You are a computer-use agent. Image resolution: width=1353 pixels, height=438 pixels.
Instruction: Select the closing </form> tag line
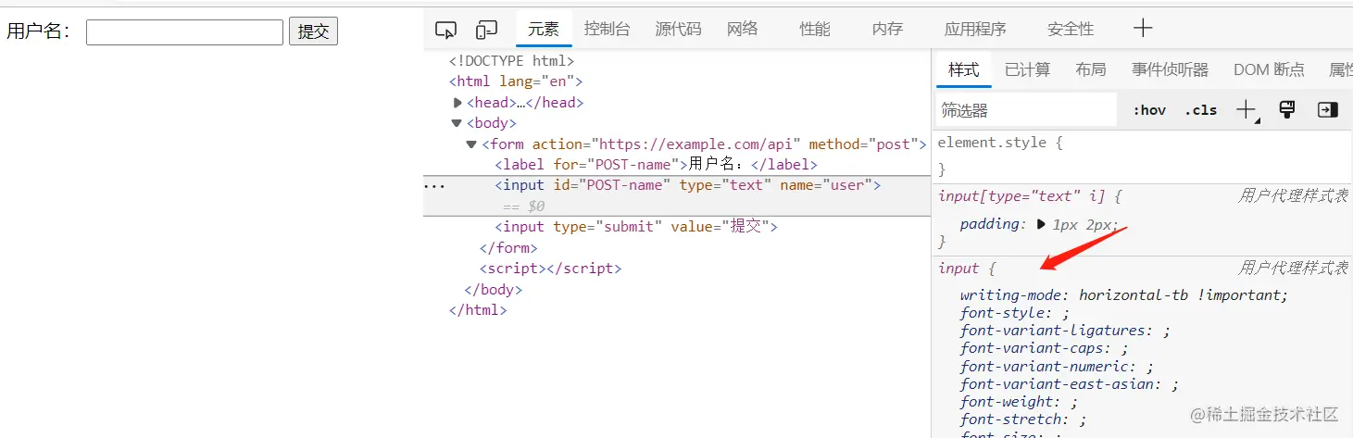click(x=508, y=248)
